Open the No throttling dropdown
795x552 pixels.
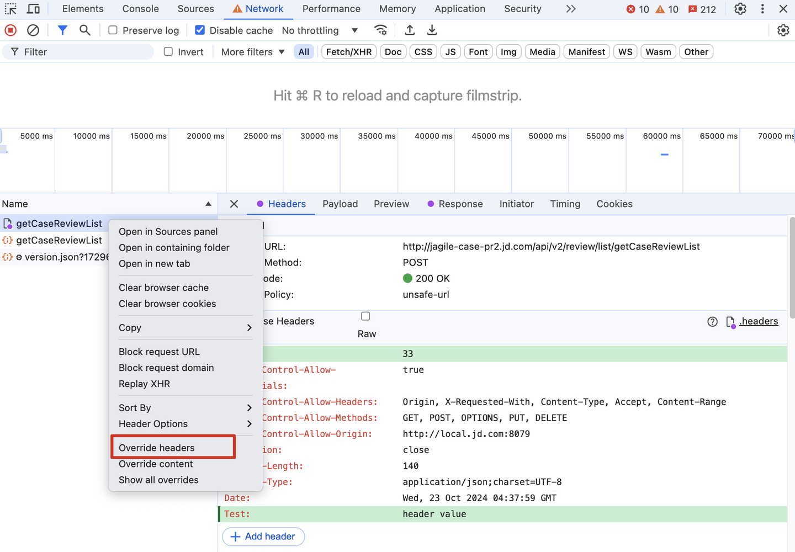pos(320,30)
